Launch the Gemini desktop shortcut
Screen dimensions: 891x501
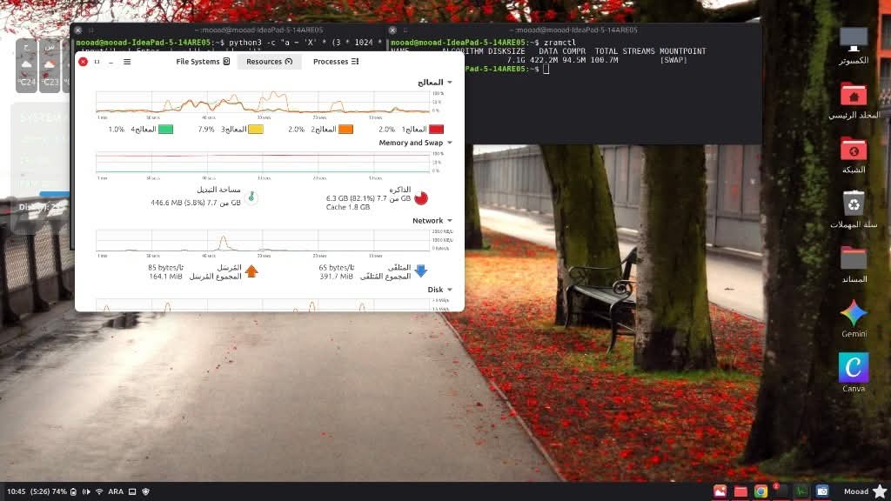854,319
